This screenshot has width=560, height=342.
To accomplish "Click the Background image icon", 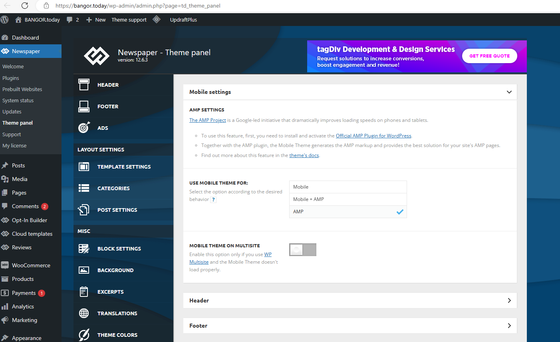I will click(84, 270).
